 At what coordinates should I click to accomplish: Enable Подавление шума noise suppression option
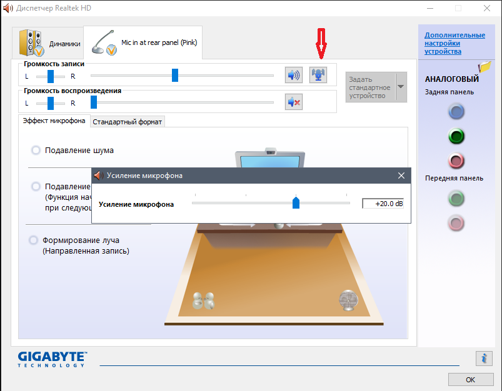point(36,150)
